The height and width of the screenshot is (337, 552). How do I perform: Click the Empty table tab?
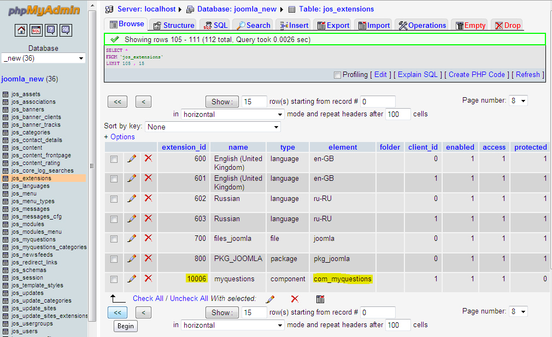471,25
